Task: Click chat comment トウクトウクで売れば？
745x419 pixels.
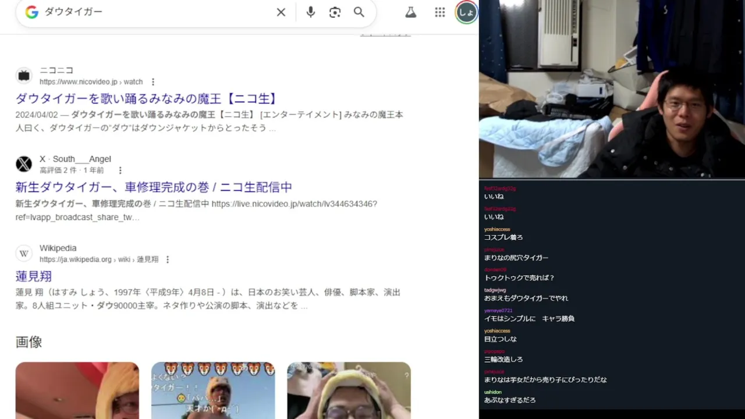Action: [x=519, y=278]
